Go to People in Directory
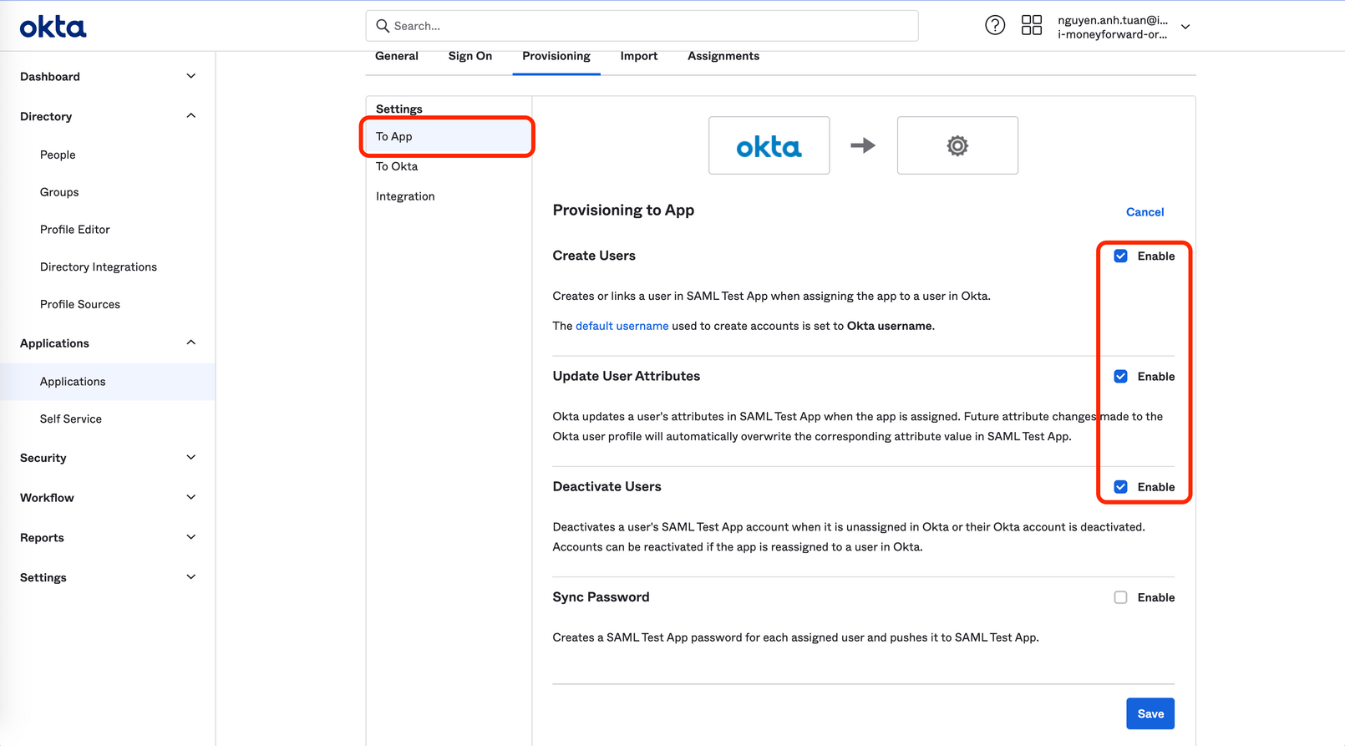 pos(58,155)
